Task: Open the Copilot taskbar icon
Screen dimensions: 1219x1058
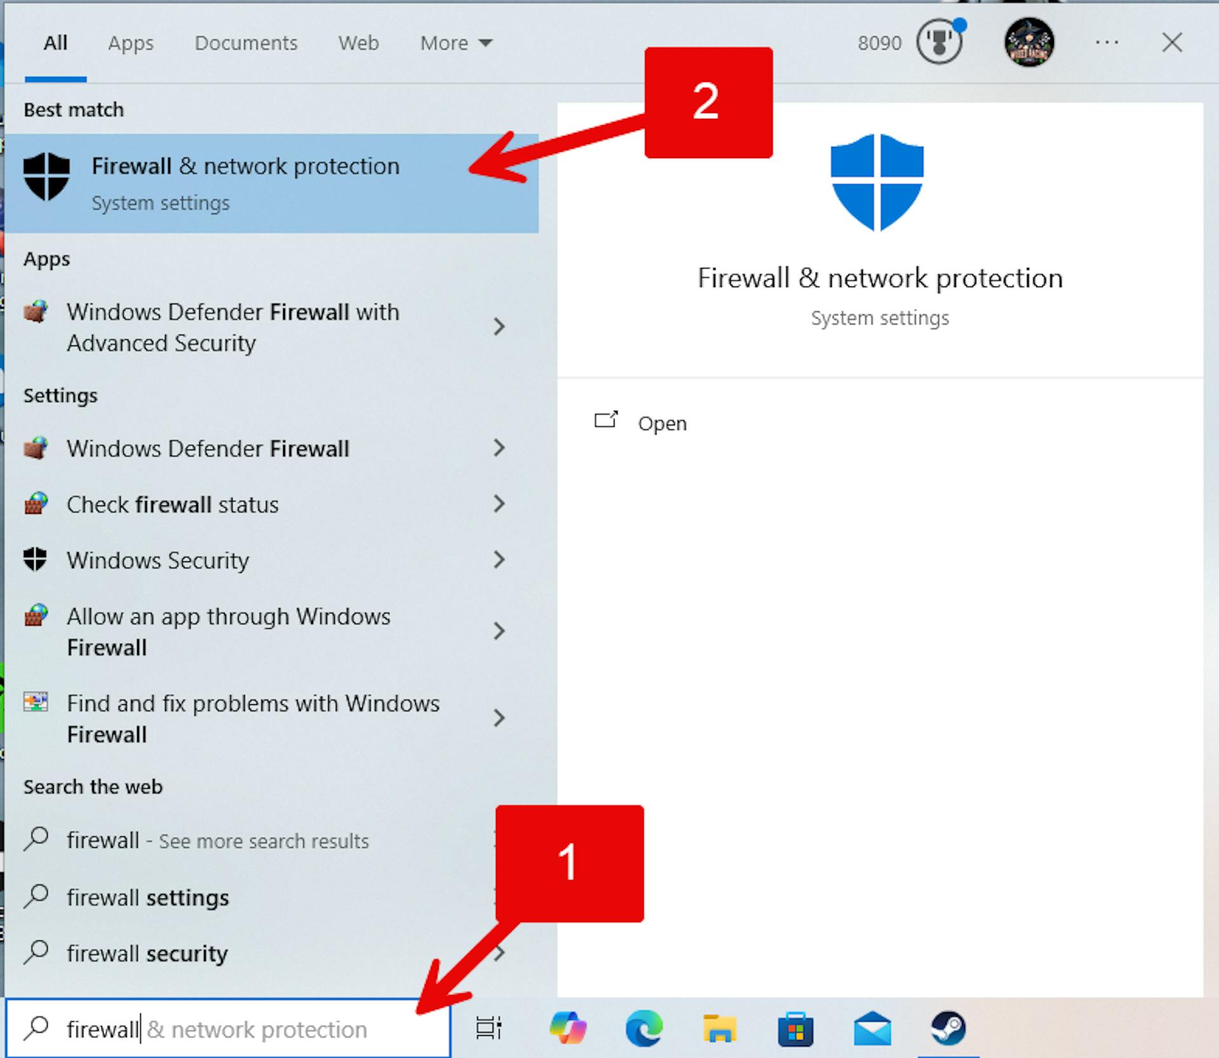Action: (x=568, y=1028)
